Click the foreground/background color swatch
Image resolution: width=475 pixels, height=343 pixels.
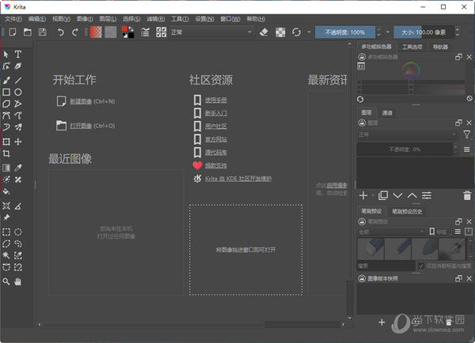[127, 32]
